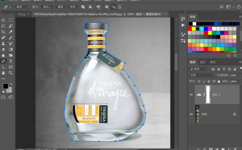The width and height of the screenshot is (242, 150).
Task: Select the Eyedropper tool
Action: point(11,32)
